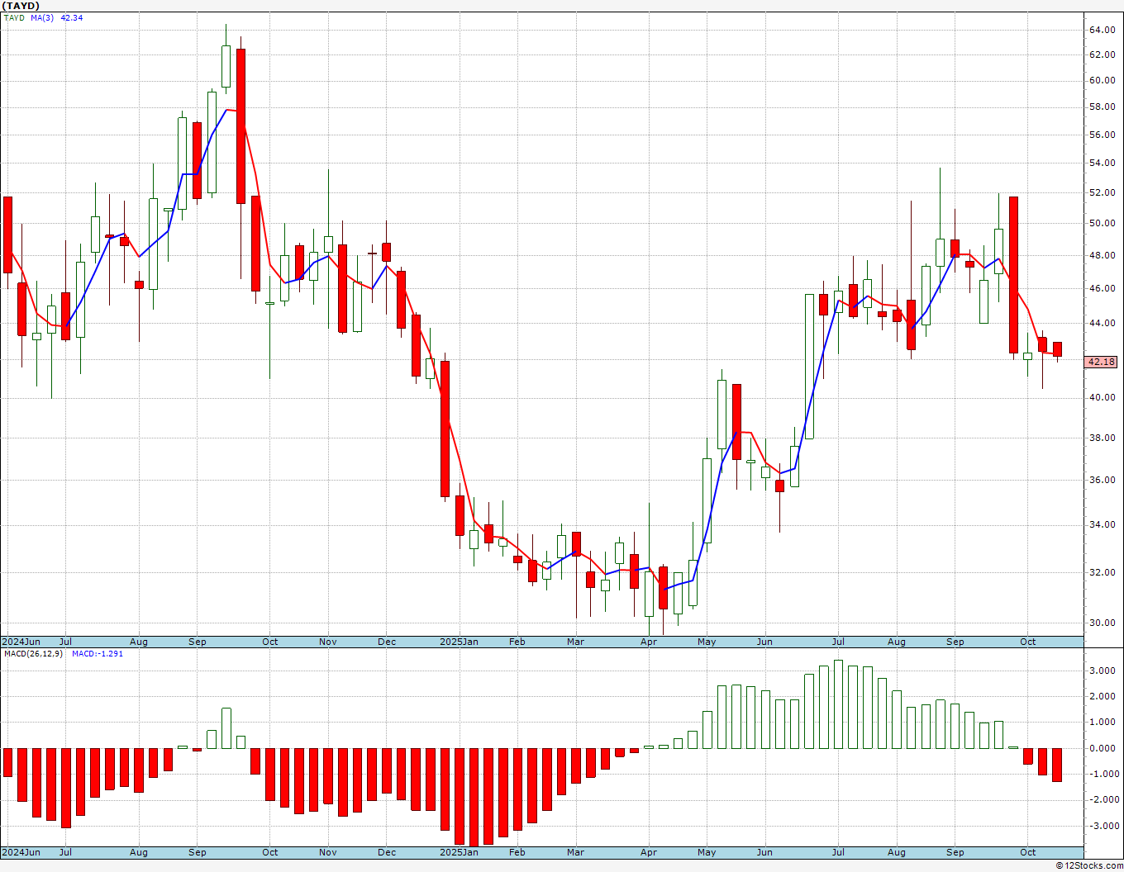
Task: Click the 60.00 price axis label
Action: tap(1102, 81)
